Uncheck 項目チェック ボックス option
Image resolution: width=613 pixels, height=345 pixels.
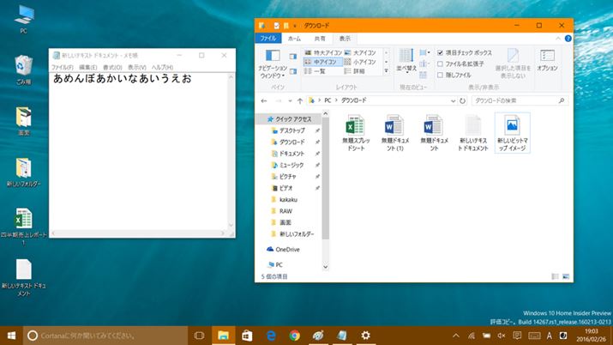pyautogui.click(x=441, y=52)
